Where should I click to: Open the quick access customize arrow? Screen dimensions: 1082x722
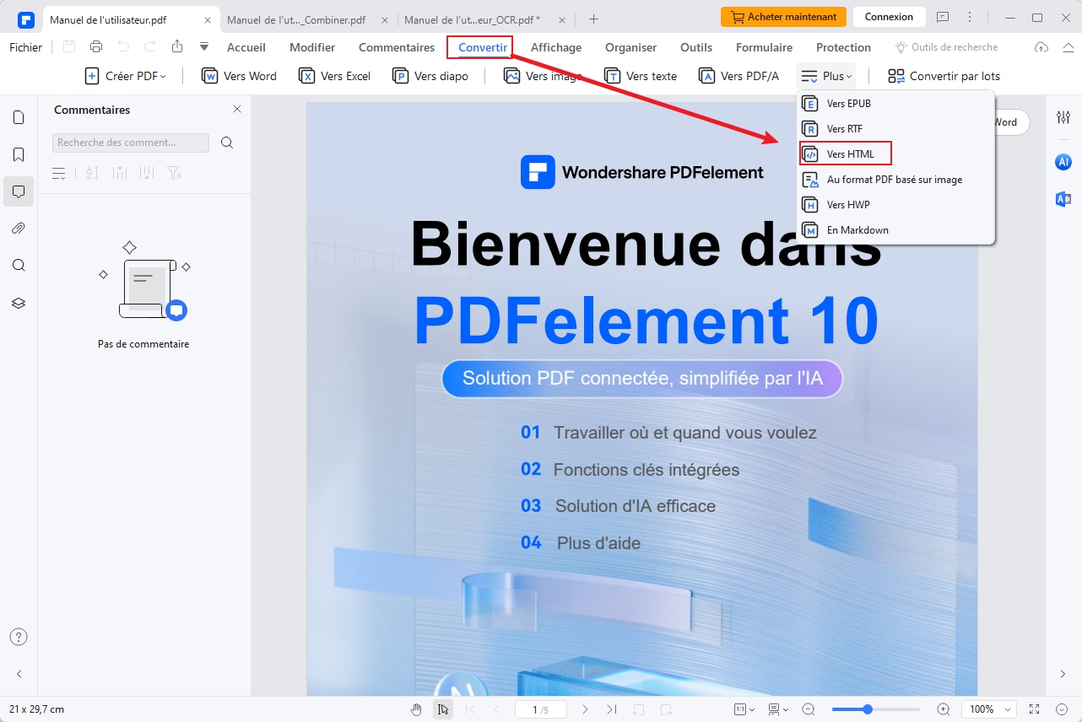coord(203,47)
